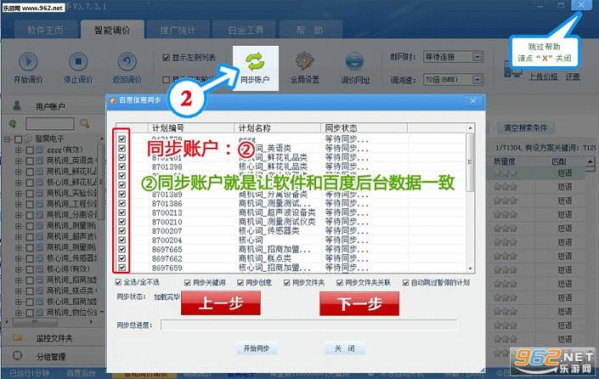Switch to the 帮助 tab
Screen dimensions: 599x379
click(x=310, y=30)
